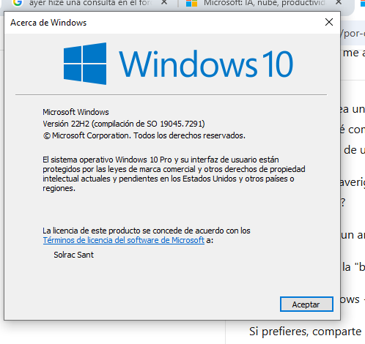Click the 'Microsoft Windows' text line

tap(75, 112)
